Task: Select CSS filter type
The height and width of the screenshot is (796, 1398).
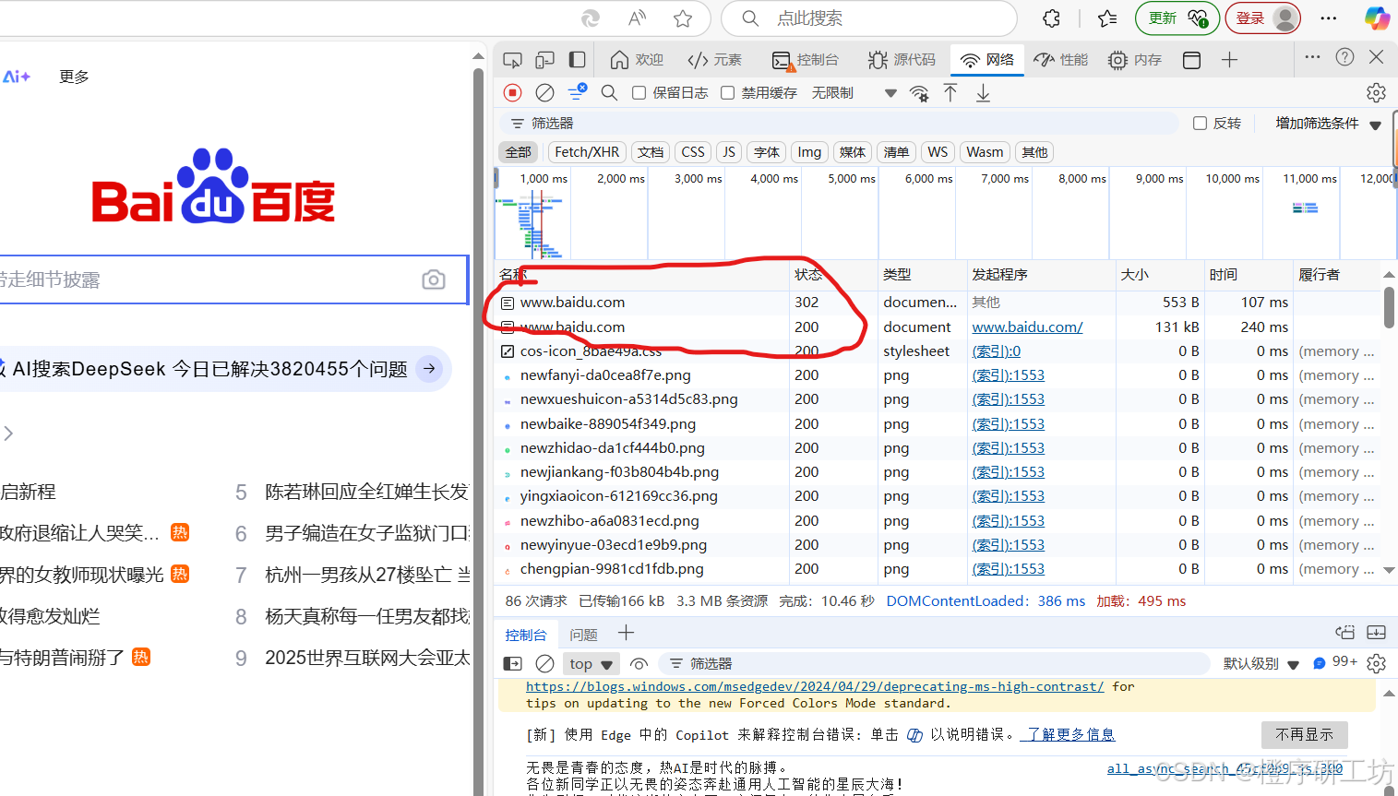Action: click(693, 152)
